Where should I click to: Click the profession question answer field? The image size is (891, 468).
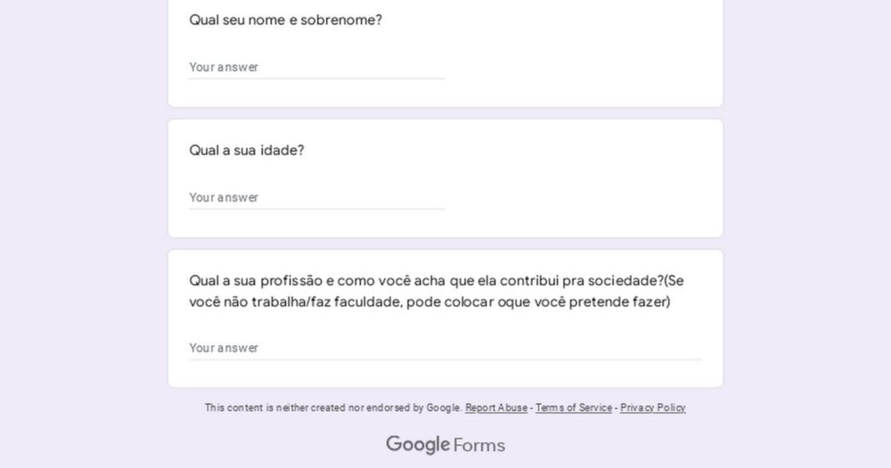(x=445, y=348)
